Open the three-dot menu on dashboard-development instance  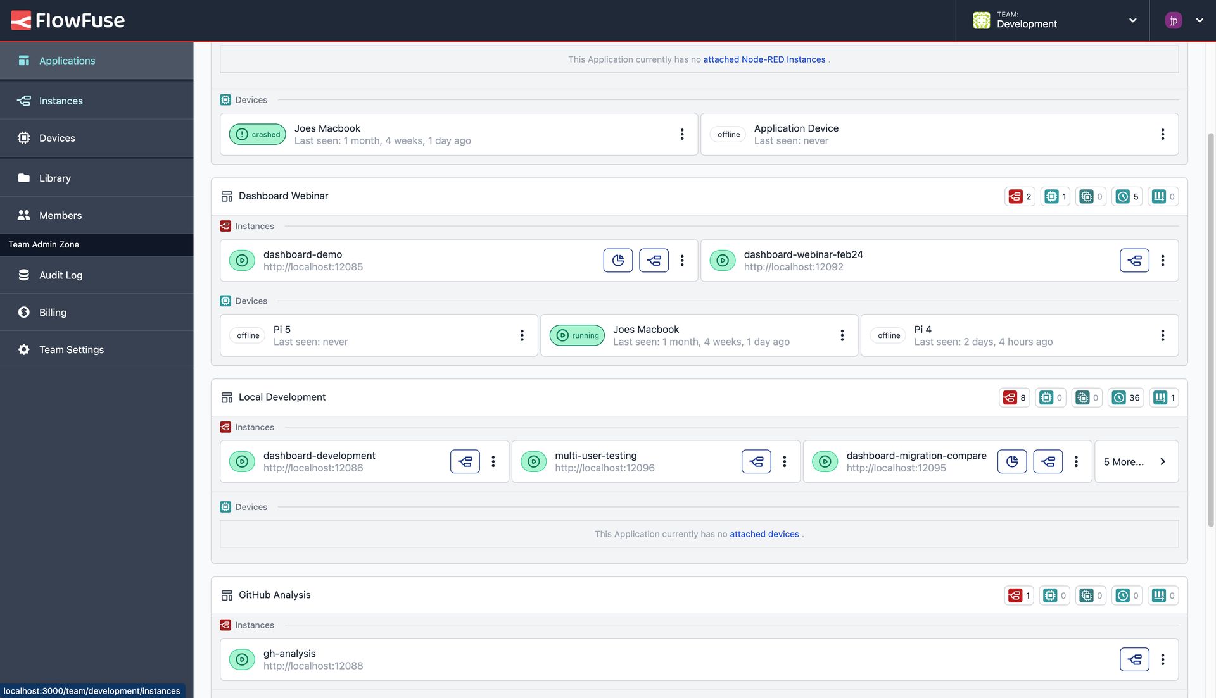coord(495,462)
